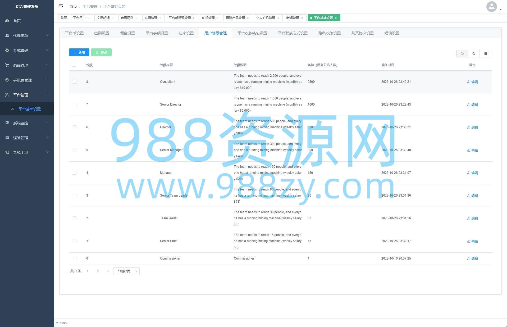
Task: Check the box for the Consultant row
Action: pos(75,82)
